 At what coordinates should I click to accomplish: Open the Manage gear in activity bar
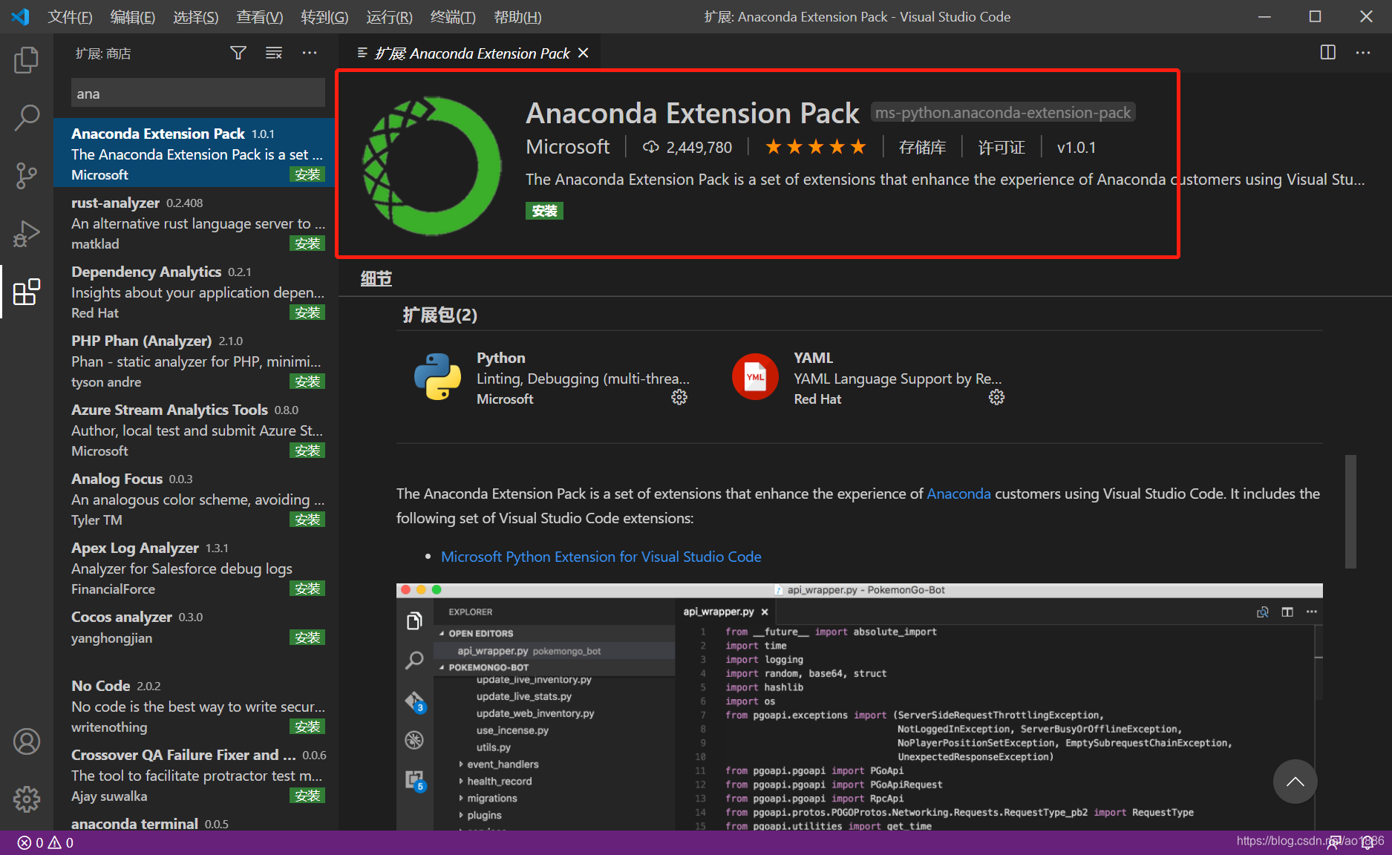27,799
